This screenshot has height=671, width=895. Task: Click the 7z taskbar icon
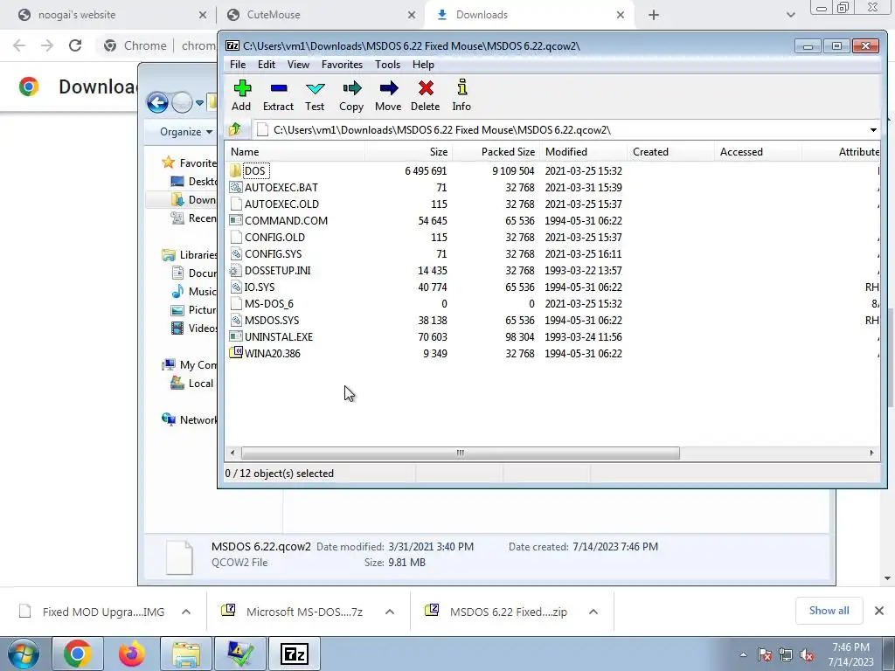click(x=295, y=654)
